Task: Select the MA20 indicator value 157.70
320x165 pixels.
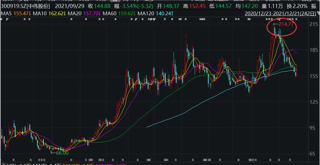Action: 91,14
